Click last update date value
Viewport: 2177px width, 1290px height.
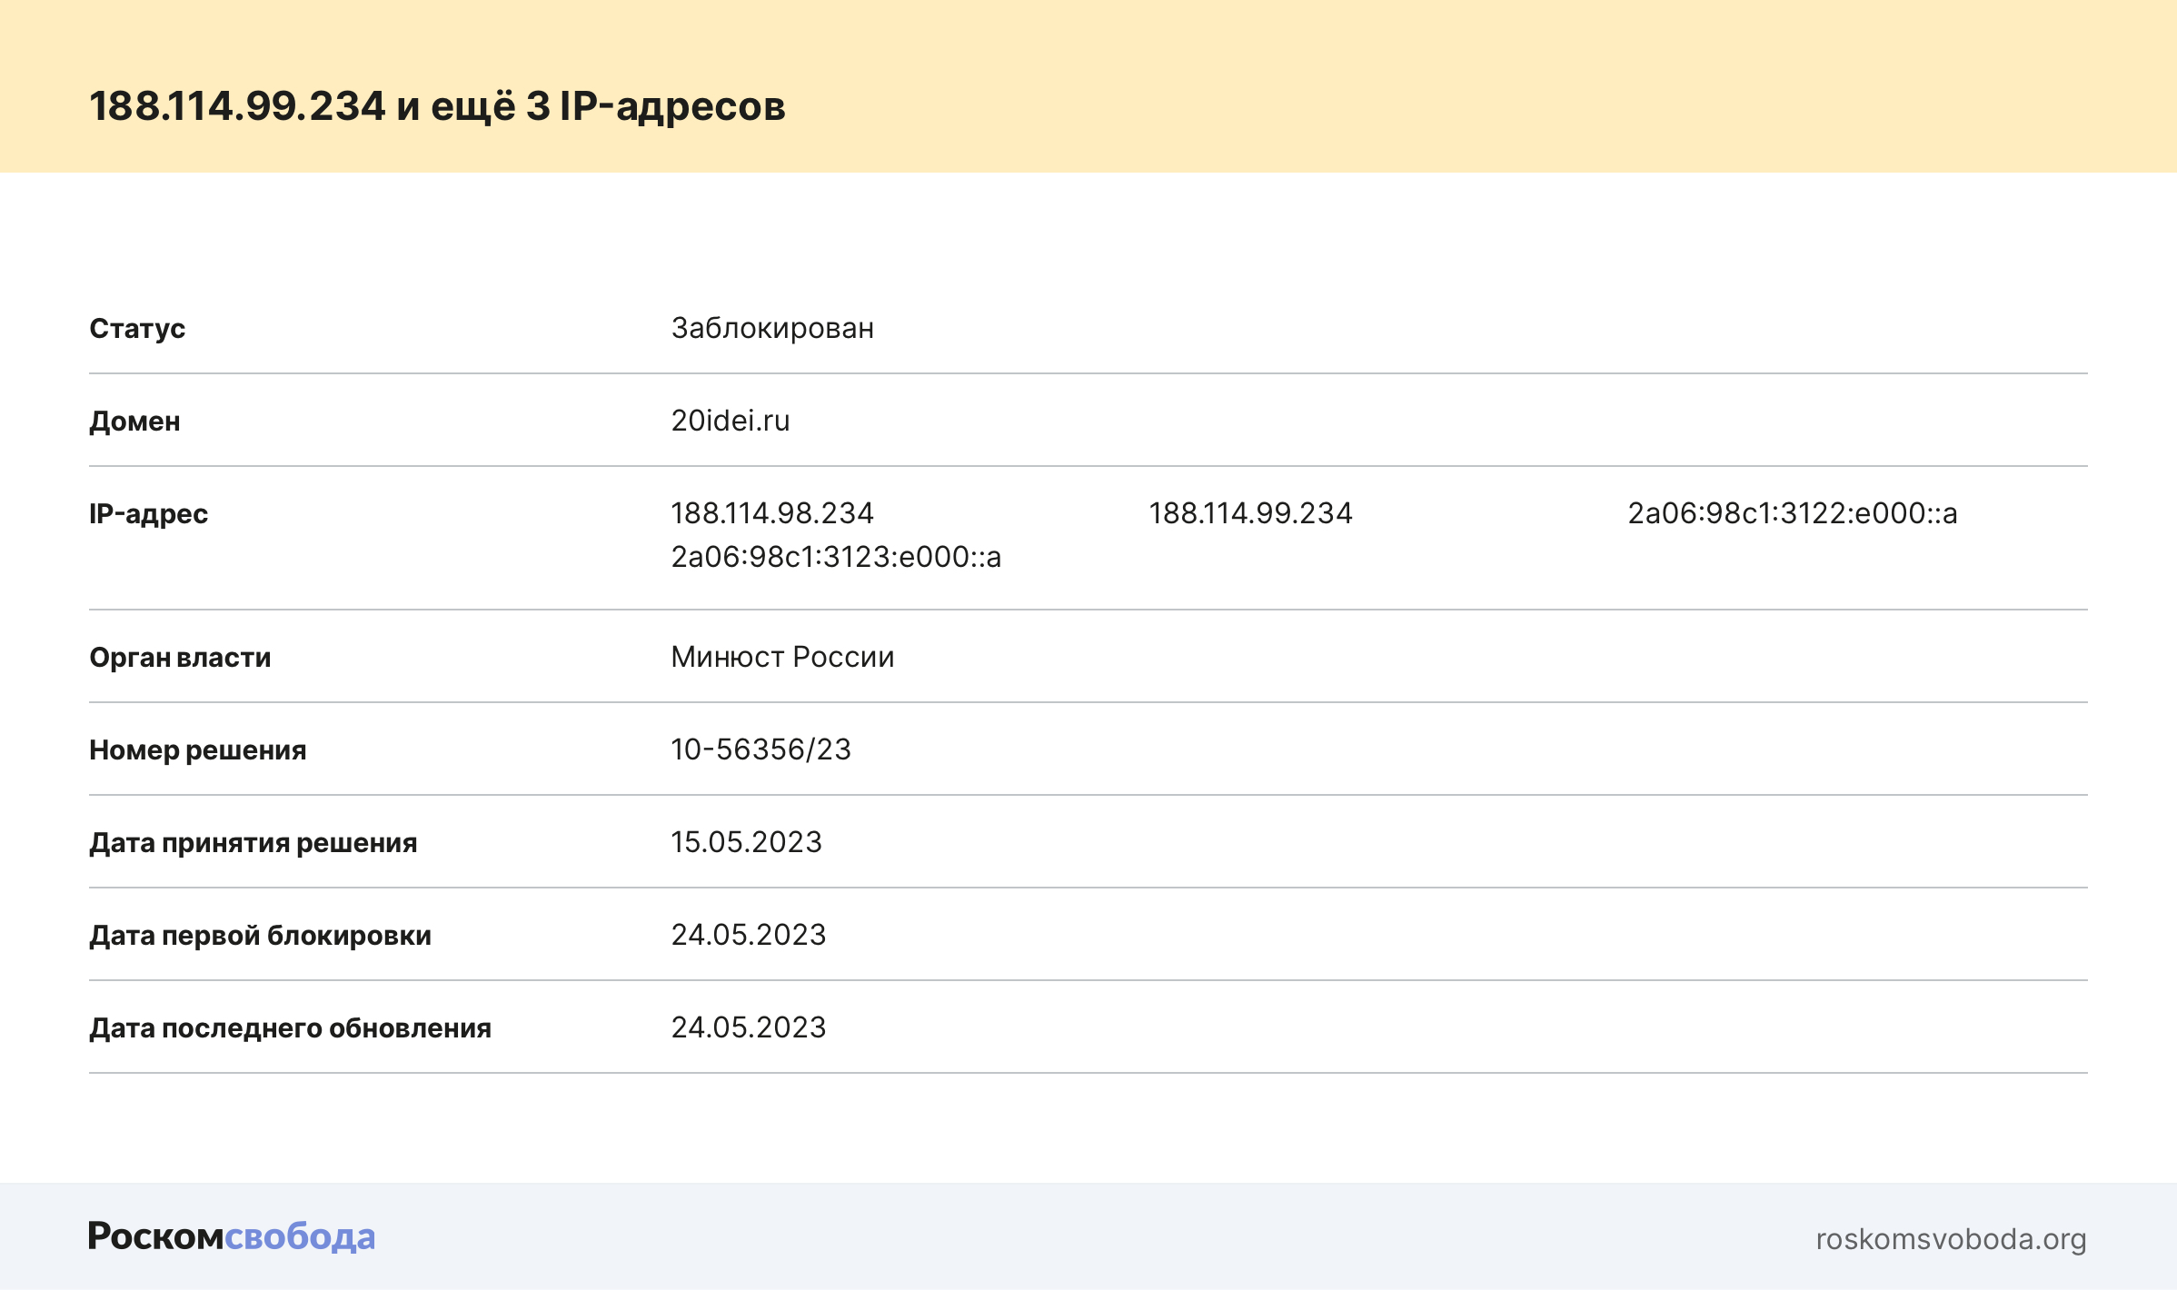748,1027
